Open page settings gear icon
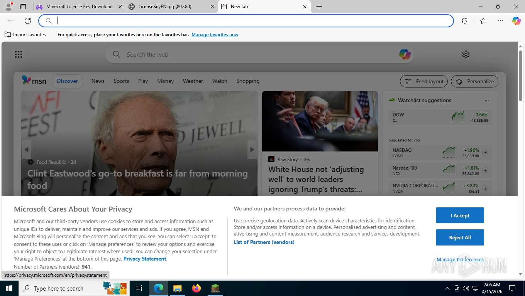525x296 pixels. point(466,54)
